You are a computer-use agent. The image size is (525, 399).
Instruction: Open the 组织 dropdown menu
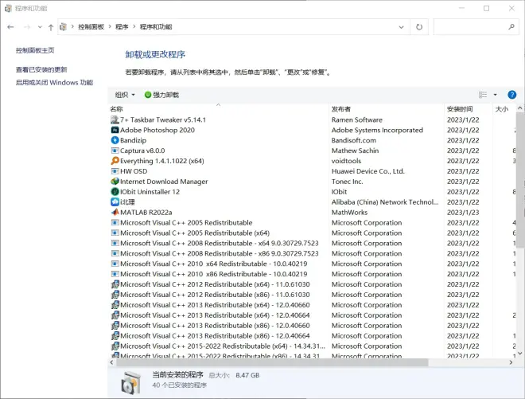tap(125, 95)
